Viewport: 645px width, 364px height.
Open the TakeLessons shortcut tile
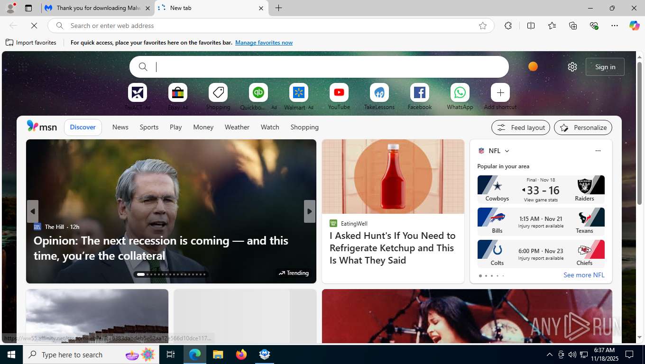(x=379, y=92)
